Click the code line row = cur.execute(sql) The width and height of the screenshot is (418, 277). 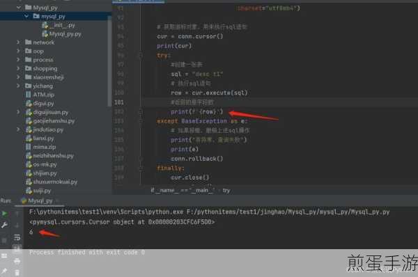pos(209,93)
